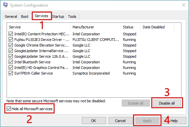Screen dimensions: 189x127
Task: Select the FUJITSU CLIENT COMPUTI... manufacturer cell
Action: tap(96, 40)
